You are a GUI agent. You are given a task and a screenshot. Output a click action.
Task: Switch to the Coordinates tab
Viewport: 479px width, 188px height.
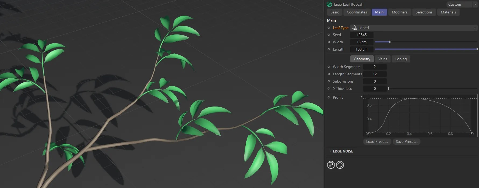(x=357, y=12)
